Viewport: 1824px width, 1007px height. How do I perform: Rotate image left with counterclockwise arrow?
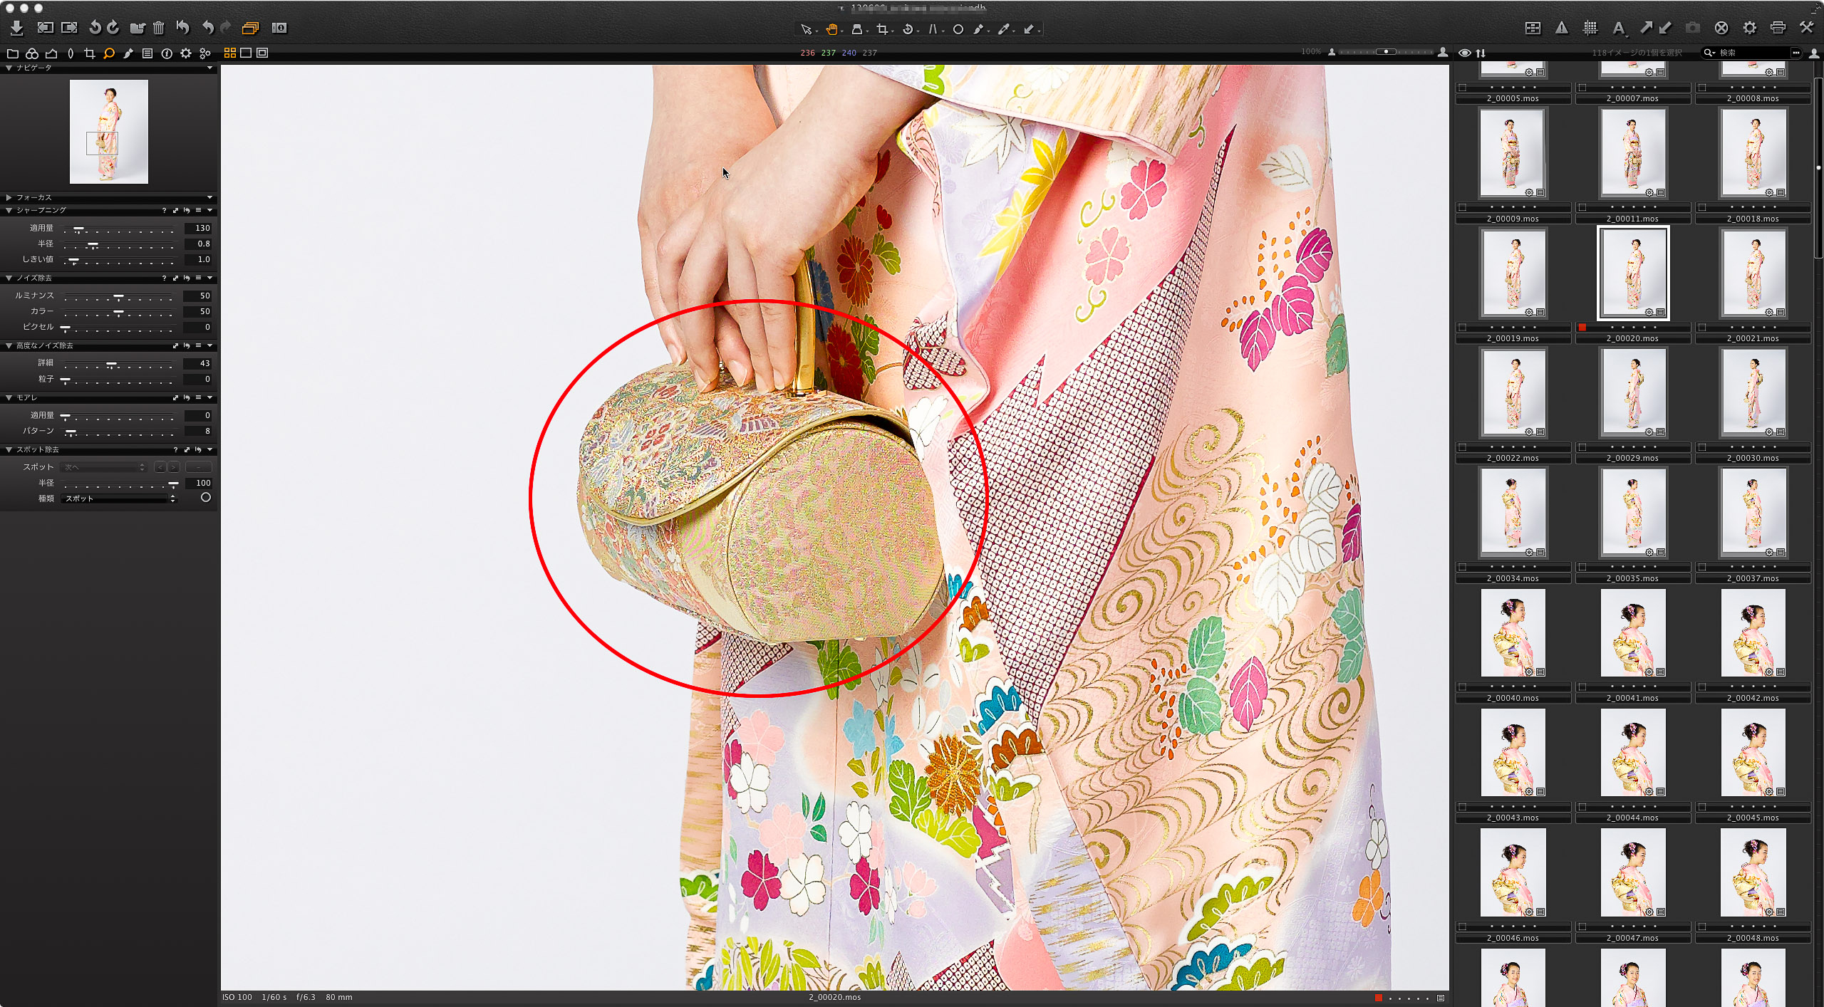pos(95,28)
